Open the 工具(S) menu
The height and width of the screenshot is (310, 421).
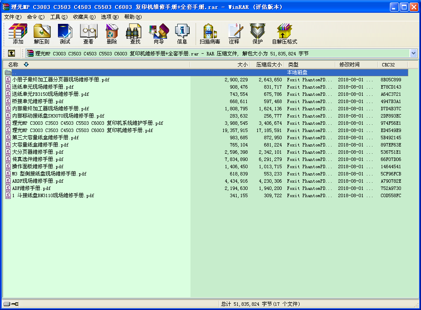pos(59,17)
